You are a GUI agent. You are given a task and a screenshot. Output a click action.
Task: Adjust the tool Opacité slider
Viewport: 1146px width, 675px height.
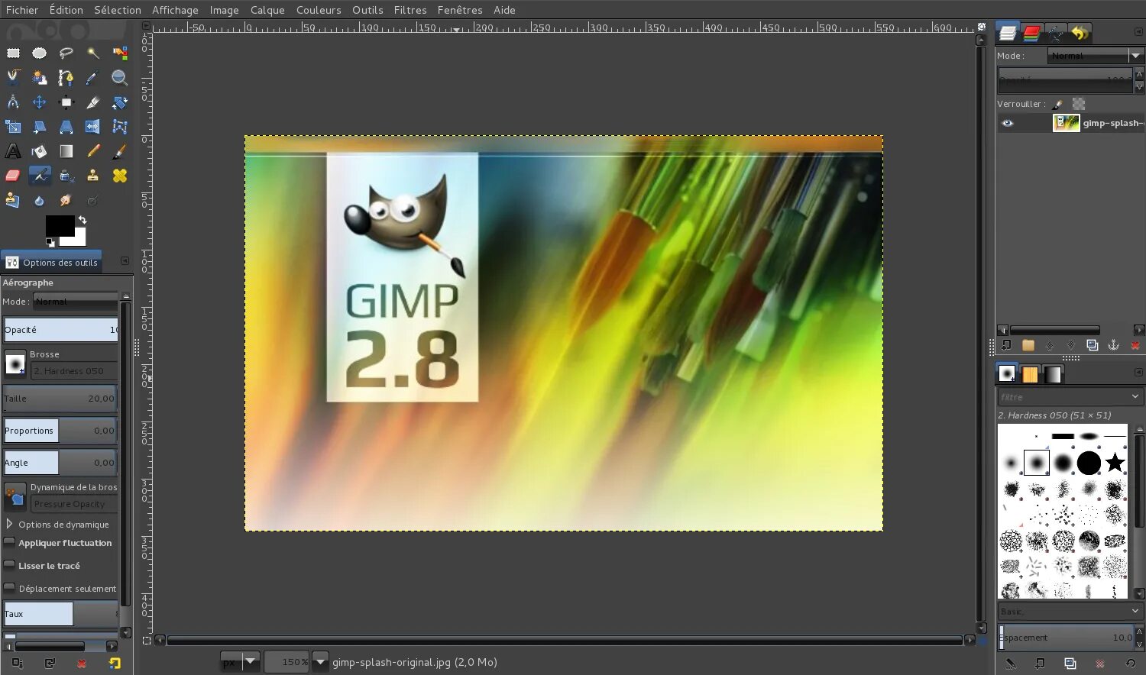pos(60,330)
